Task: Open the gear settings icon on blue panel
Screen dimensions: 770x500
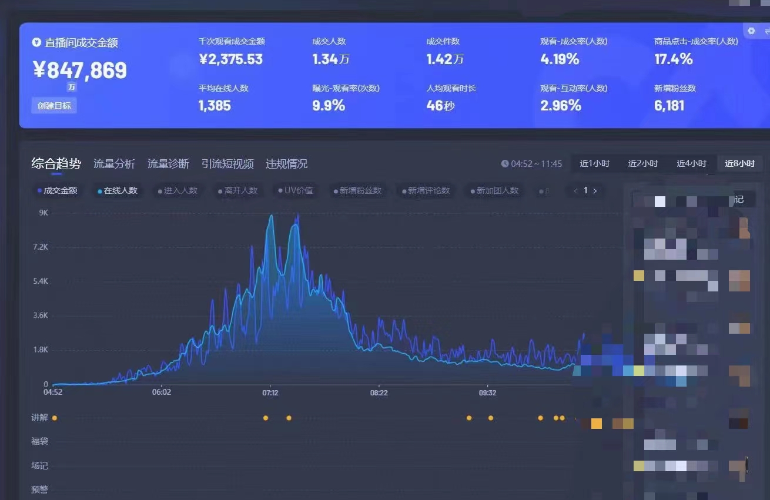Action: [751, 31]
